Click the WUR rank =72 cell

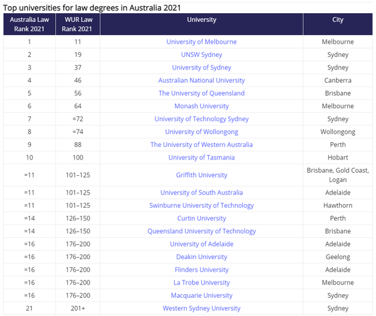pyautogui.click(x=78, y=119)
